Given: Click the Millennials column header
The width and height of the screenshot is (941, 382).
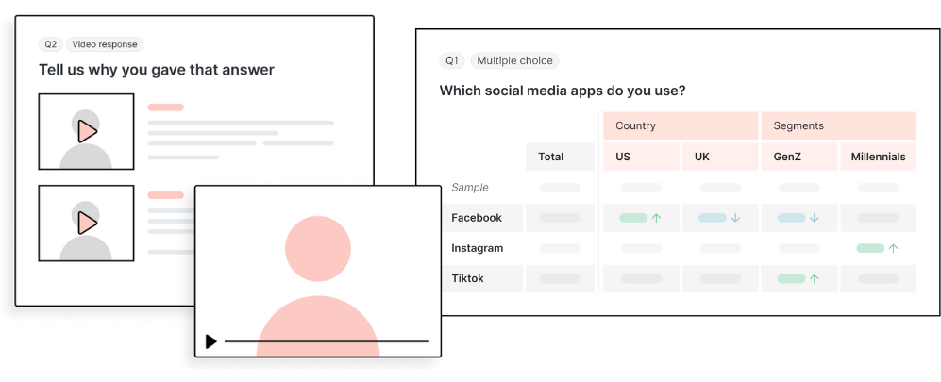Looking at the screenshot, I should [x=878, y=157].
